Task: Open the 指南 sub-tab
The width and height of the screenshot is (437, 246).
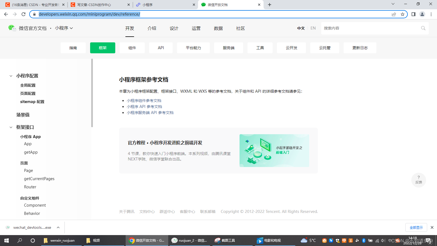Action: tap(73, 48)
